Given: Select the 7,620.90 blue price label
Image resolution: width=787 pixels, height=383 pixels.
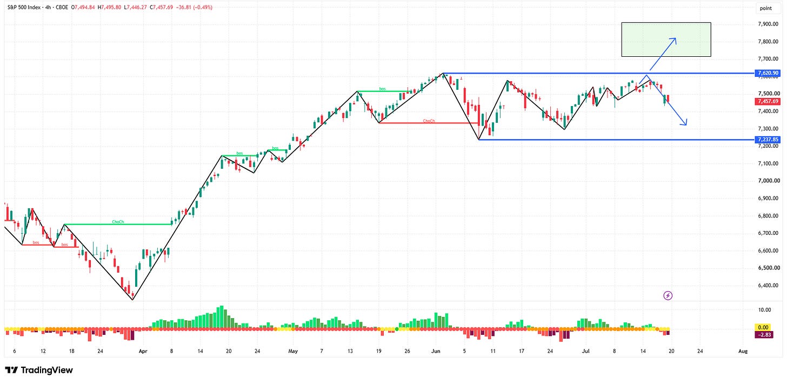Looking at the screenshot, I should click(767, 73).
